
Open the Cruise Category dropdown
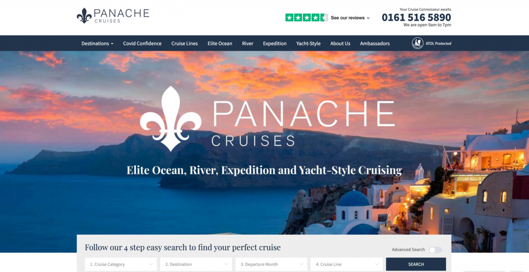(x=121, y=264)
